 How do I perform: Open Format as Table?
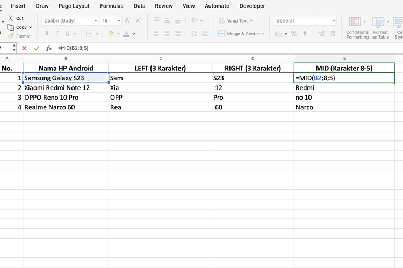380,28
